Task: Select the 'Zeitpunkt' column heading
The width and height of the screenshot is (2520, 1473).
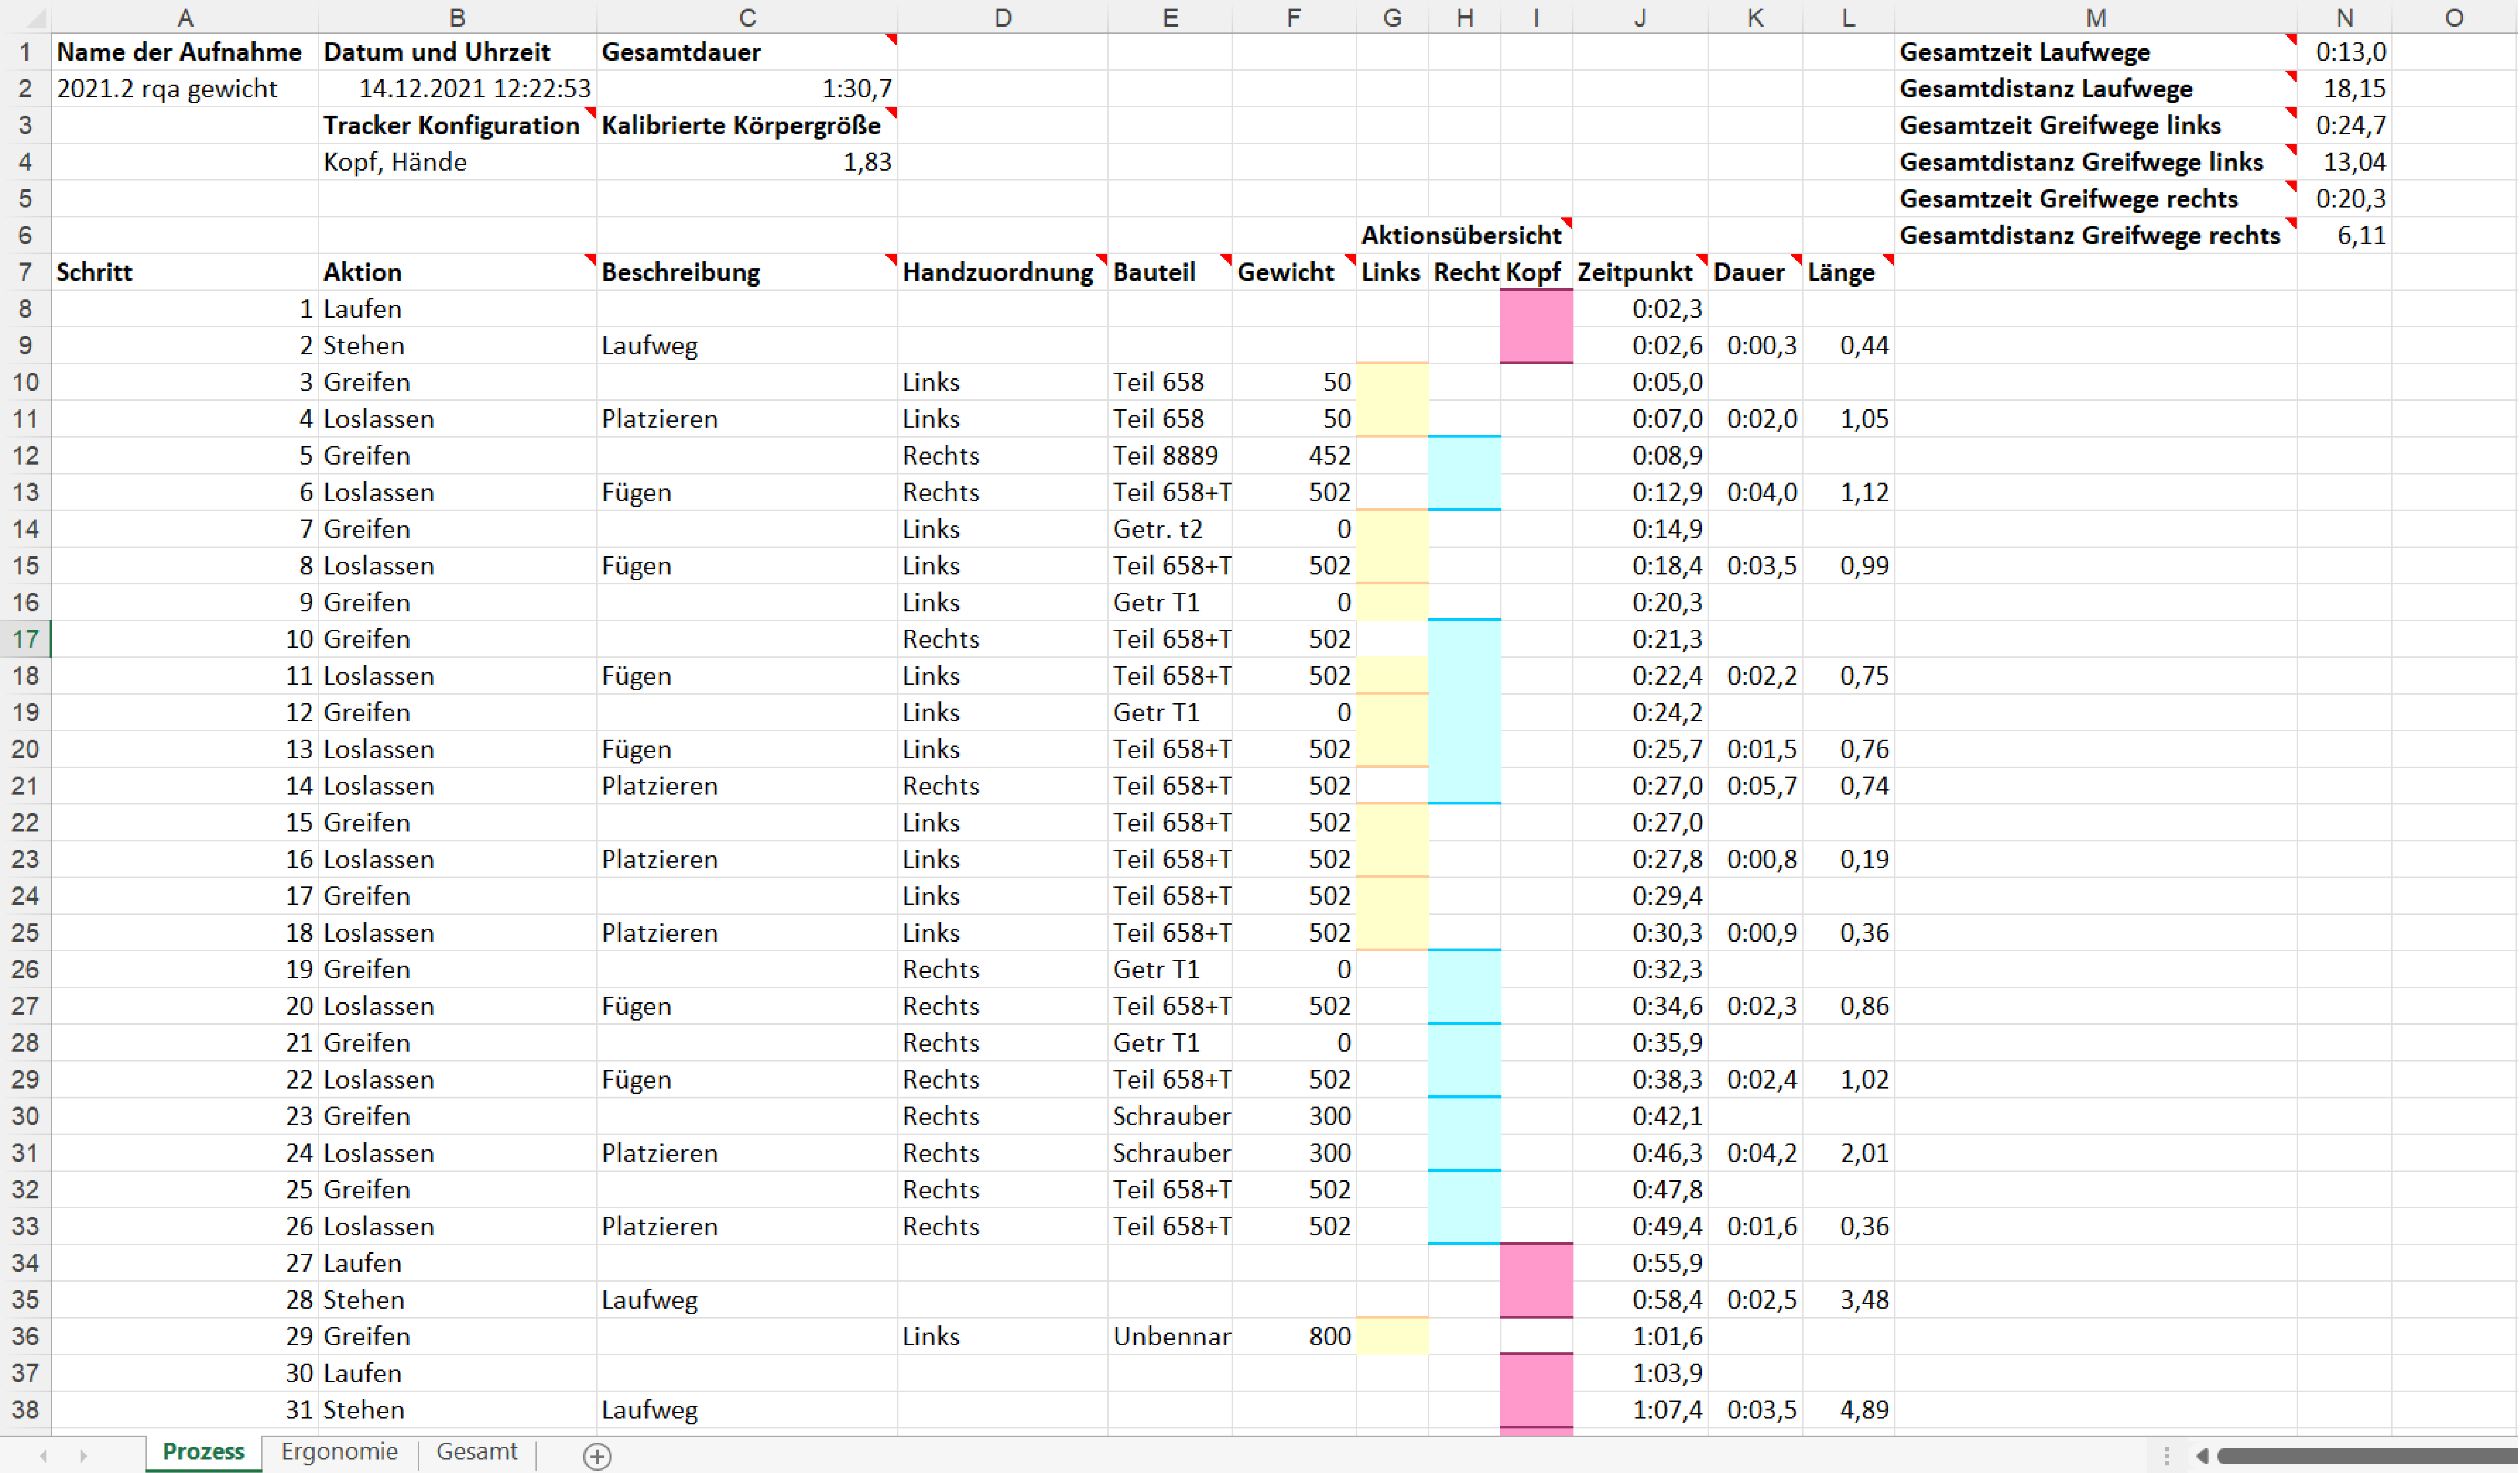Action: 1640,272
